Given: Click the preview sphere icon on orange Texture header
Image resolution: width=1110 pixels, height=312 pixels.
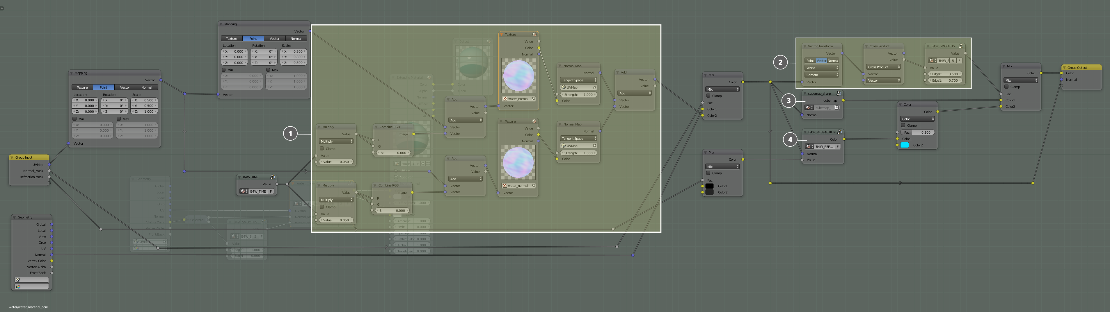Looking at the screenshot, I should tap(534, 35).
